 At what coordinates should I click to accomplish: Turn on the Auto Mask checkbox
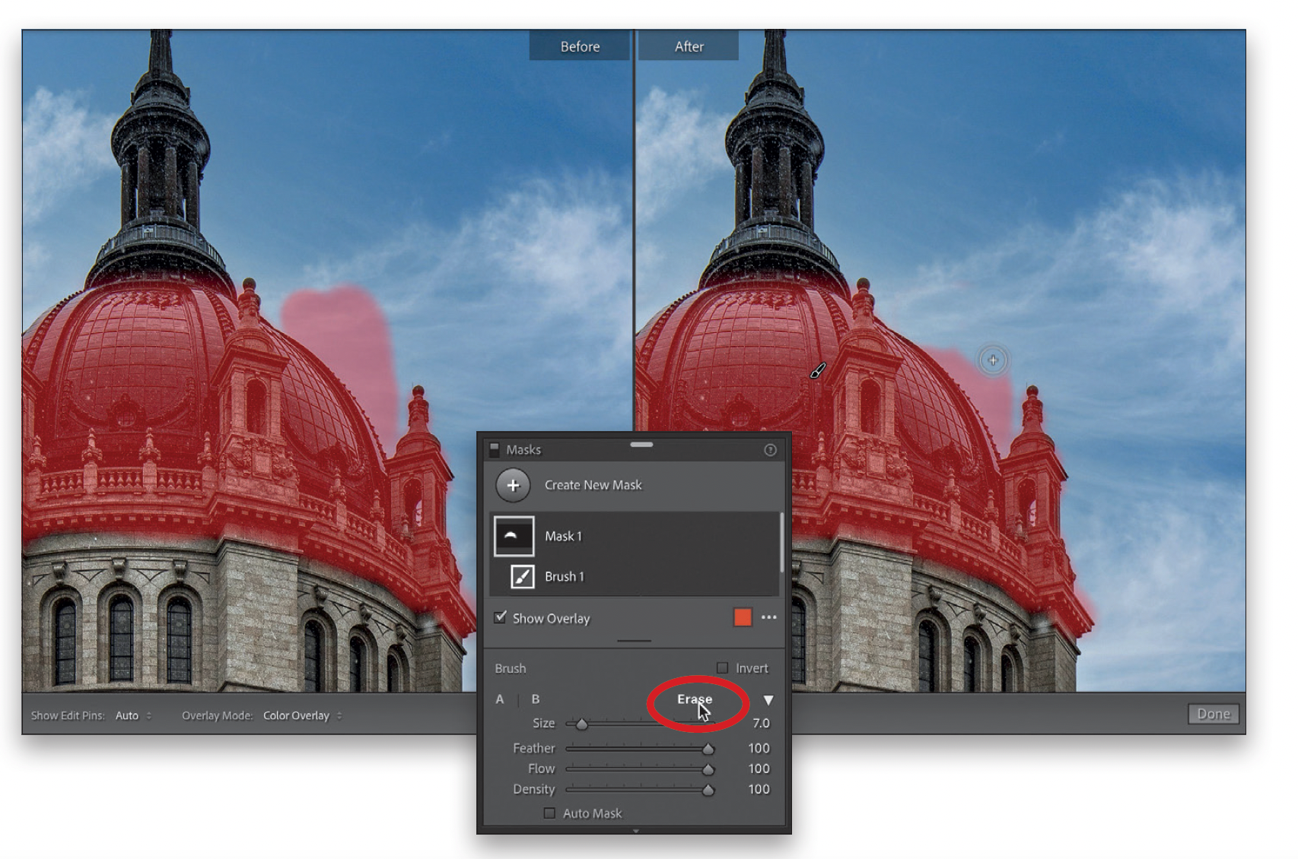pos(549,813)
